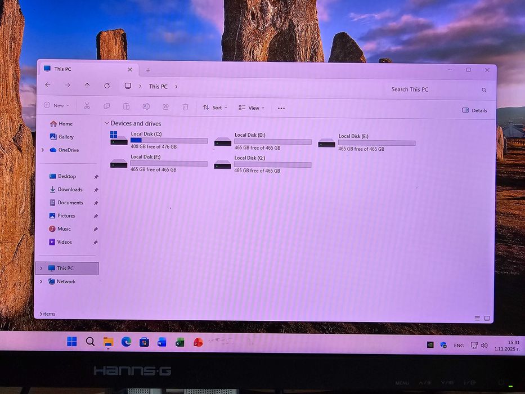Click the search magnifier in Search This PC
Screen dimensions: 525x394
point(484,90)
